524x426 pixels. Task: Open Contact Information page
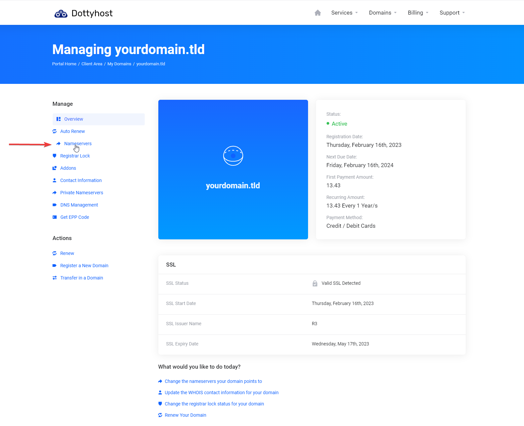pyautogui.click(x=81, y=180)
